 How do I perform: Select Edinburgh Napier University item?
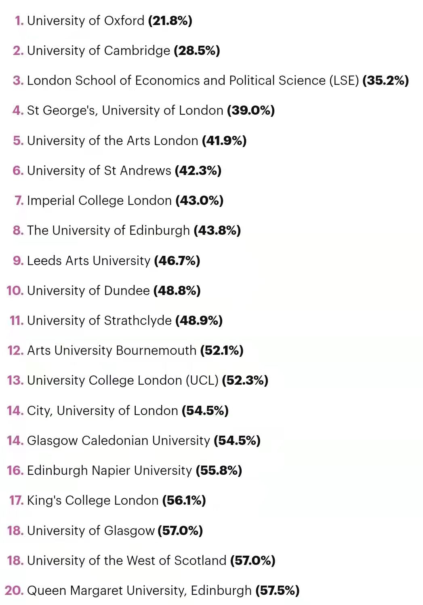click(x=124, y=470)
